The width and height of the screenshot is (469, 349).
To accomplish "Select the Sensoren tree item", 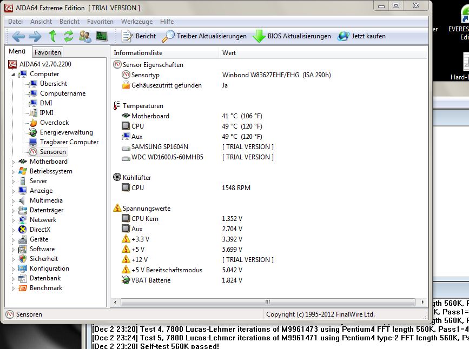I will 52,152.
